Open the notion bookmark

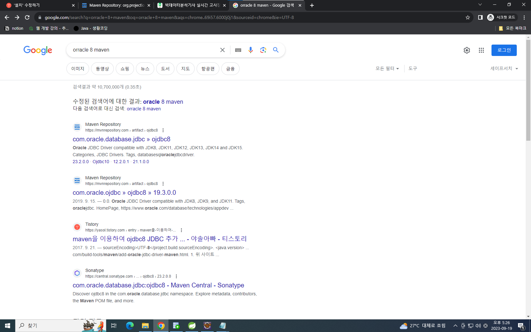[14, 28]
